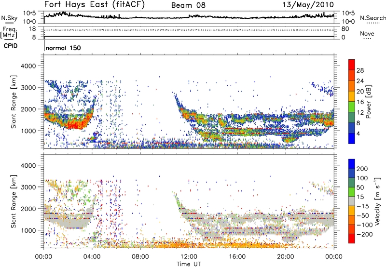Pick the Velocity colorbar segment between 100 and 200
Screen dimensions: 386x267
tap(352, 173)
